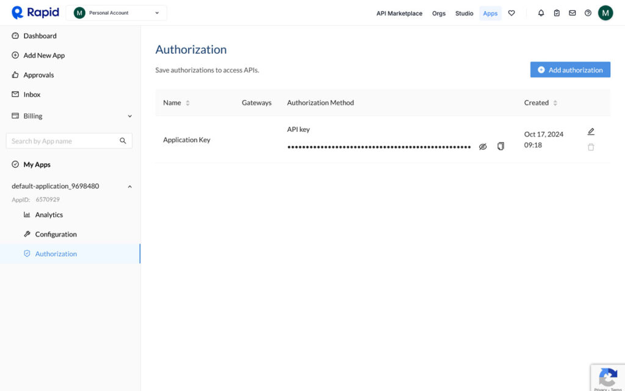Click the My Apps checkmark icon

(15, 164)
